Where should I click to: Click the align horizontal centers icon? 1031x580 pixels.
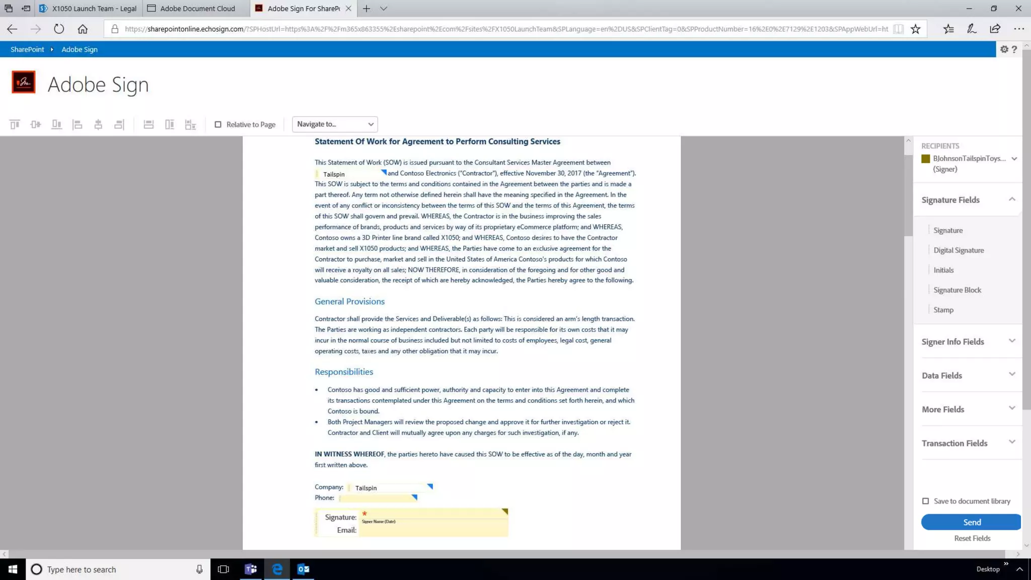(98, 124)
